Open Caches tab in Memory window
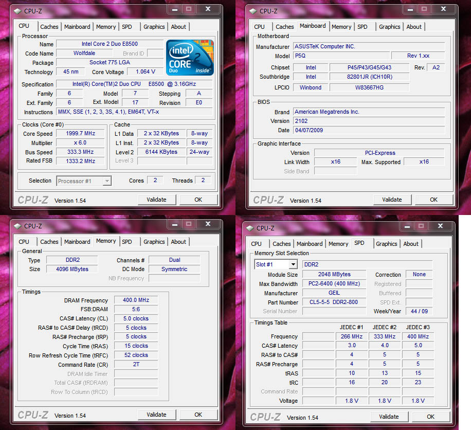 click(49, 242)
